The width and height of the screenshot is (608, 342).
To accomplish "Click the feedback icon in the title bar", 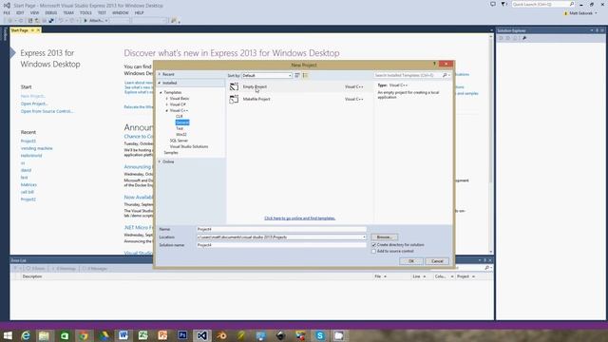I will pos(493,4).
